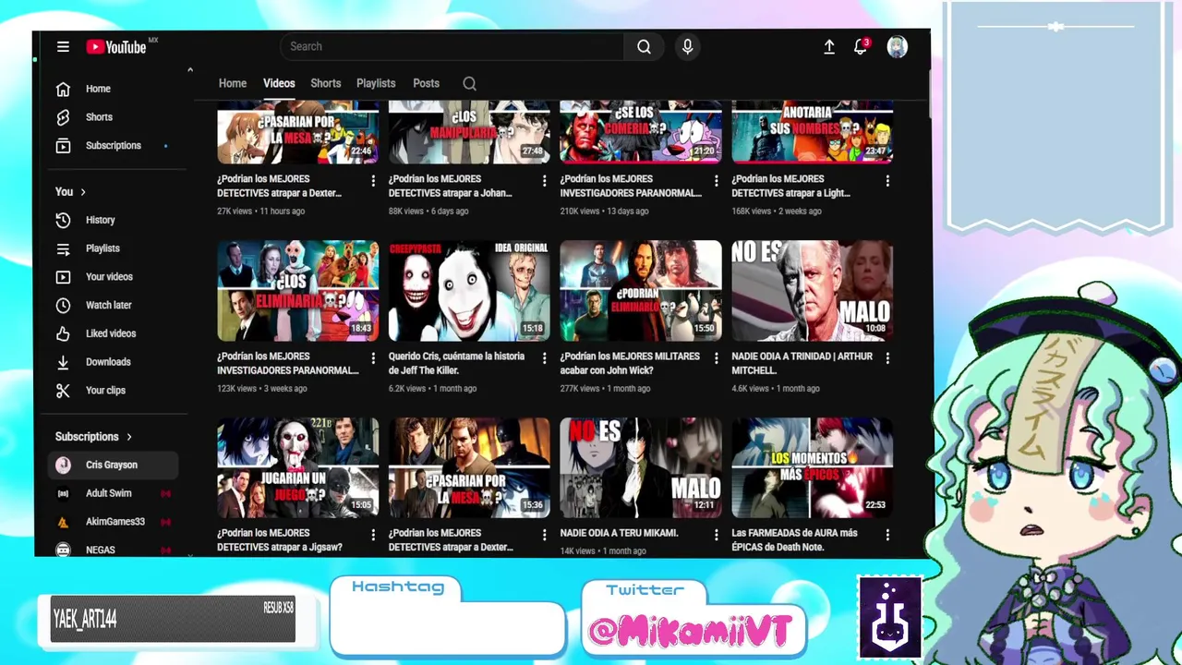Expand the You section chevron
Screen dimensions: 1182x665
point(83,192)
